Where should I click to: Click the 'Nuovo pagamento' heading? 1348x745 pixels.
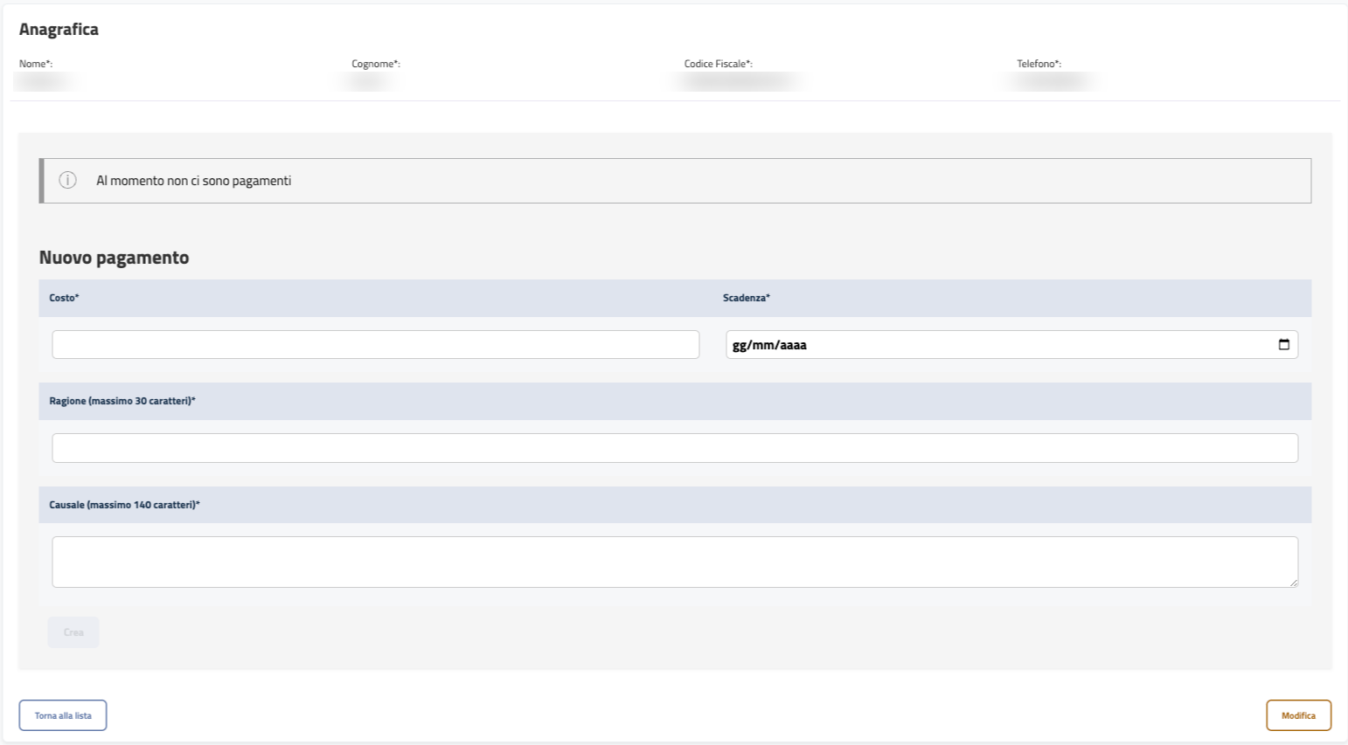pyautogui.click(x=114, y=258)
